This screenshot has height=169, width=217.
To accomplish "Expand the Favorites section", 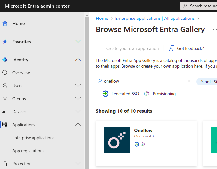I will pos(78,41).
